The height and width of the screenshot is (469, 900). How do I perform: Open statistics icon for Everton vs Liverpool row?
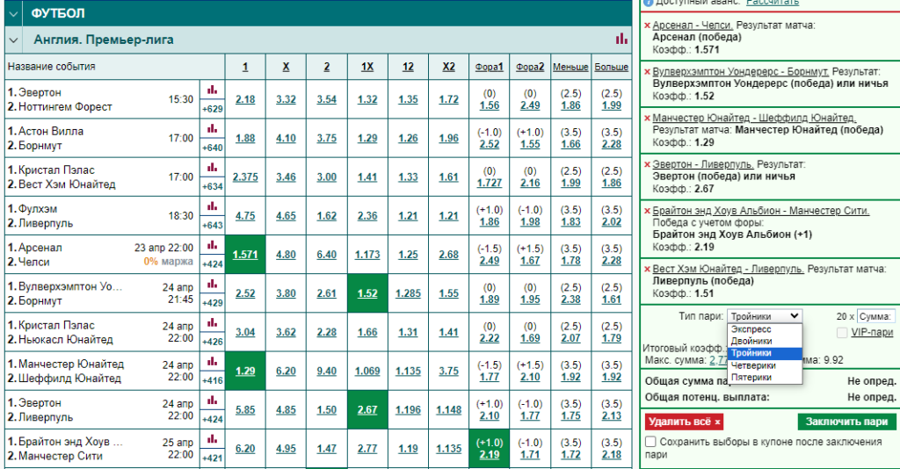pos(213,400)
